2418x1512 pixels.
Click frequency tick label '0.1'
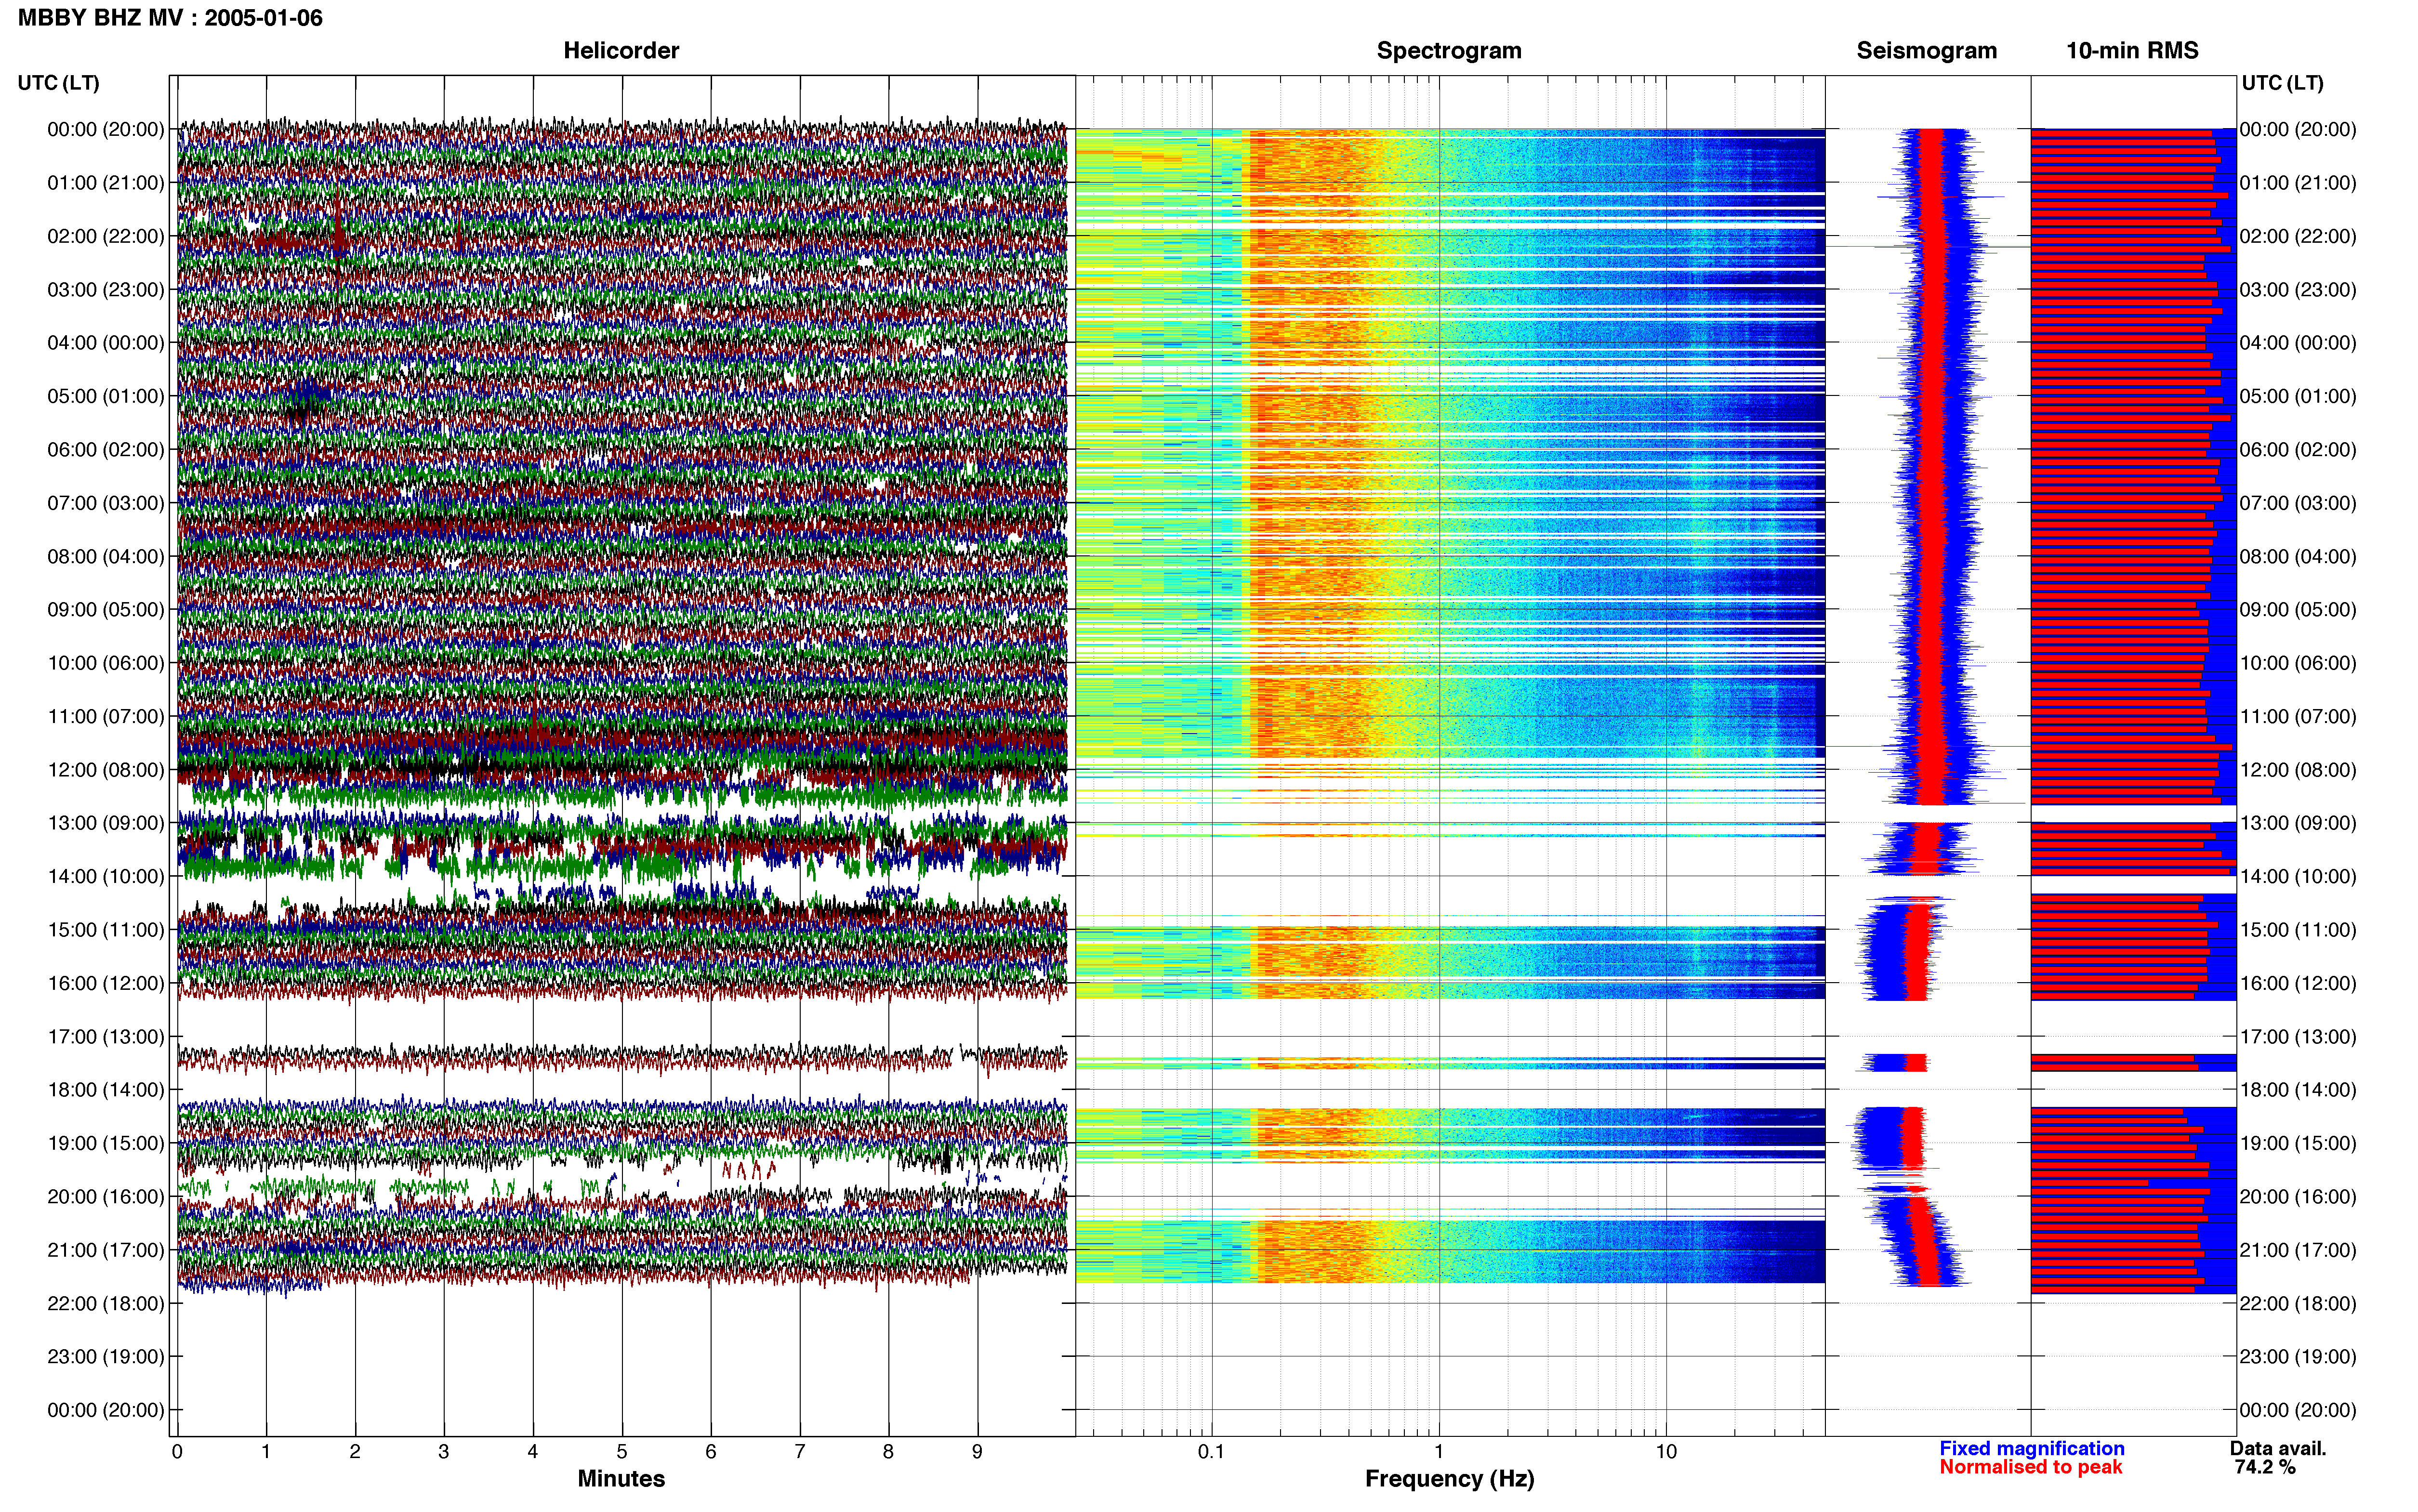point(1211,1452)
